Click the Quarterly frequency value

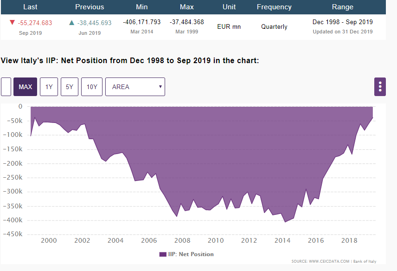click(x=274, y=26)
